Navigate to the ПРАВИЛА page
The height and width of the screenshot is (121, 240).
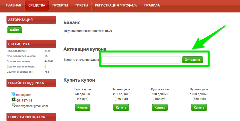152,5
